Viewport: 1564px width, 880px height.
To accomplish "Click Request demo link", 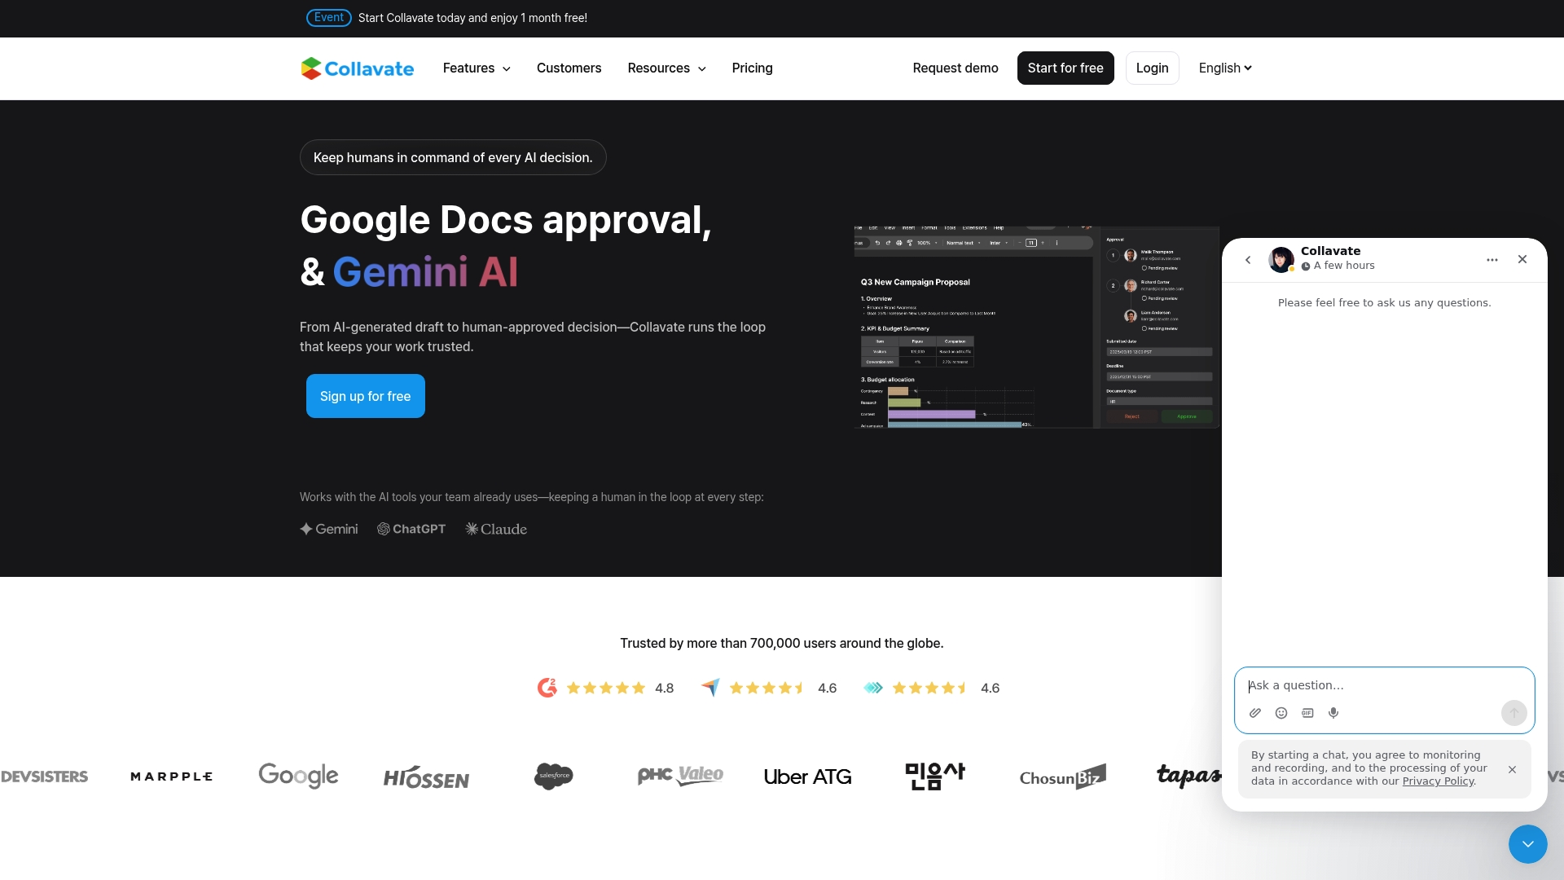I will pos(956,68).
